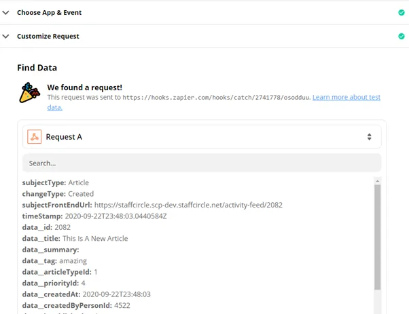409x314 pixels.
Task: Focus the Search... field
Action: point(202,163)
